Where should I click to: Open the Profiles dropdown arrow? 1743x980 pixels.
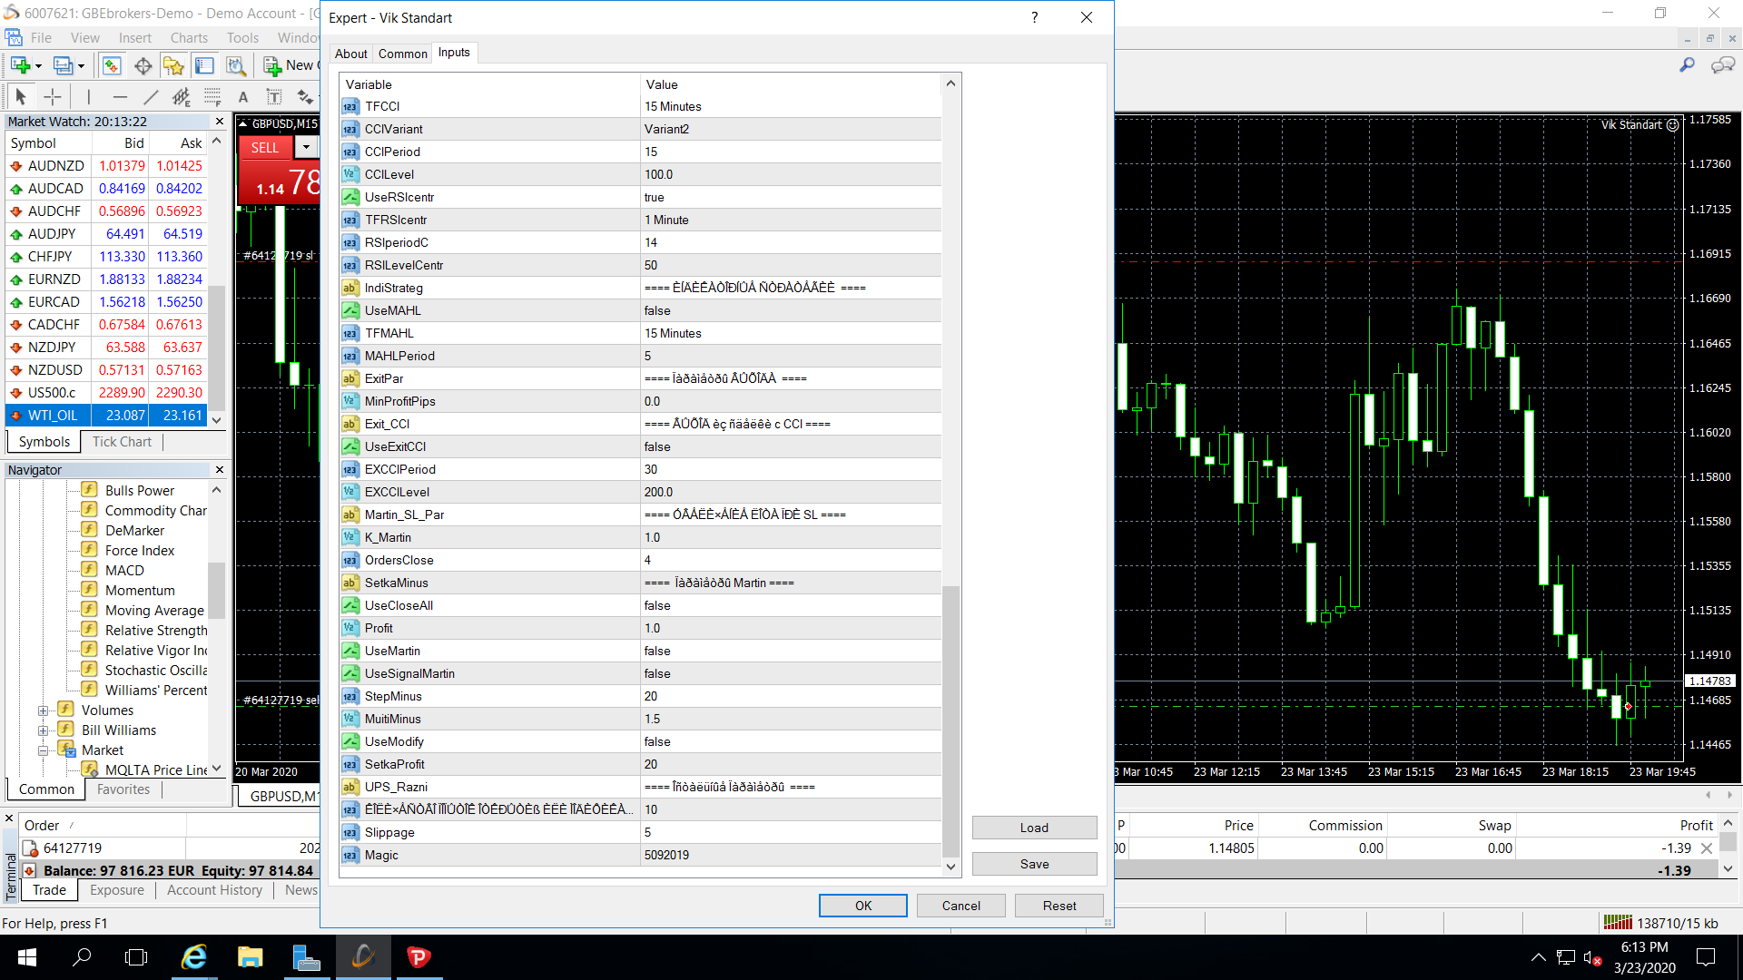pyautogui.click(x=81, y=66)
